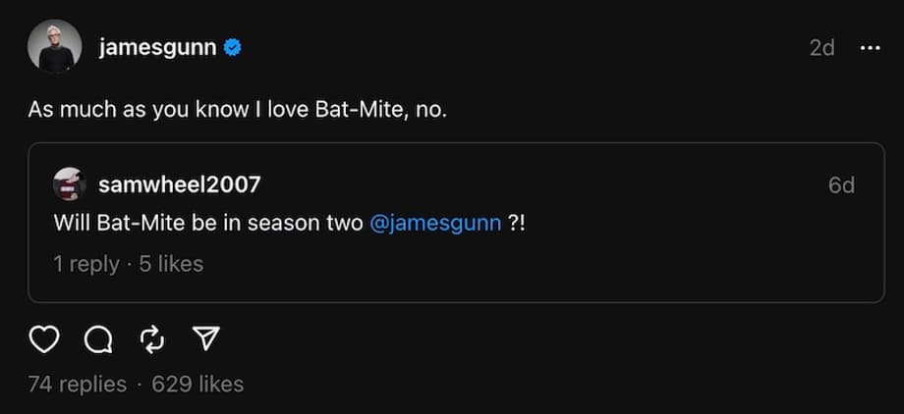This screenshot has width=904, height=414.
Task: Click the '6d' timestamp of quoted post
Action: [841, 184]
